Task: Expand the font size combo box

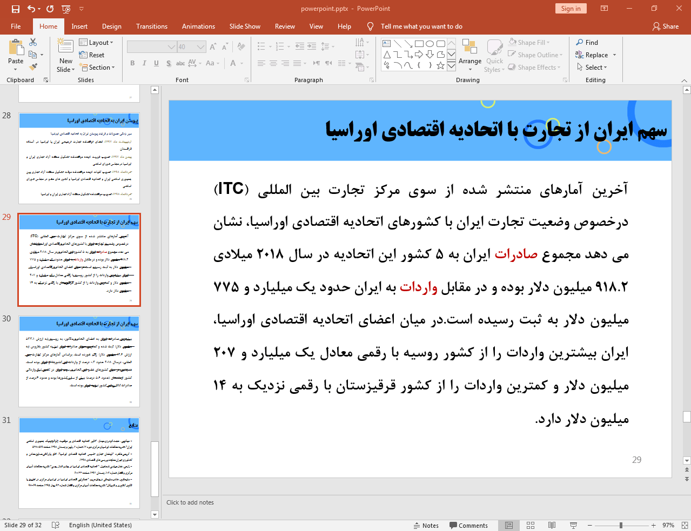Action: tap(200, 47)
